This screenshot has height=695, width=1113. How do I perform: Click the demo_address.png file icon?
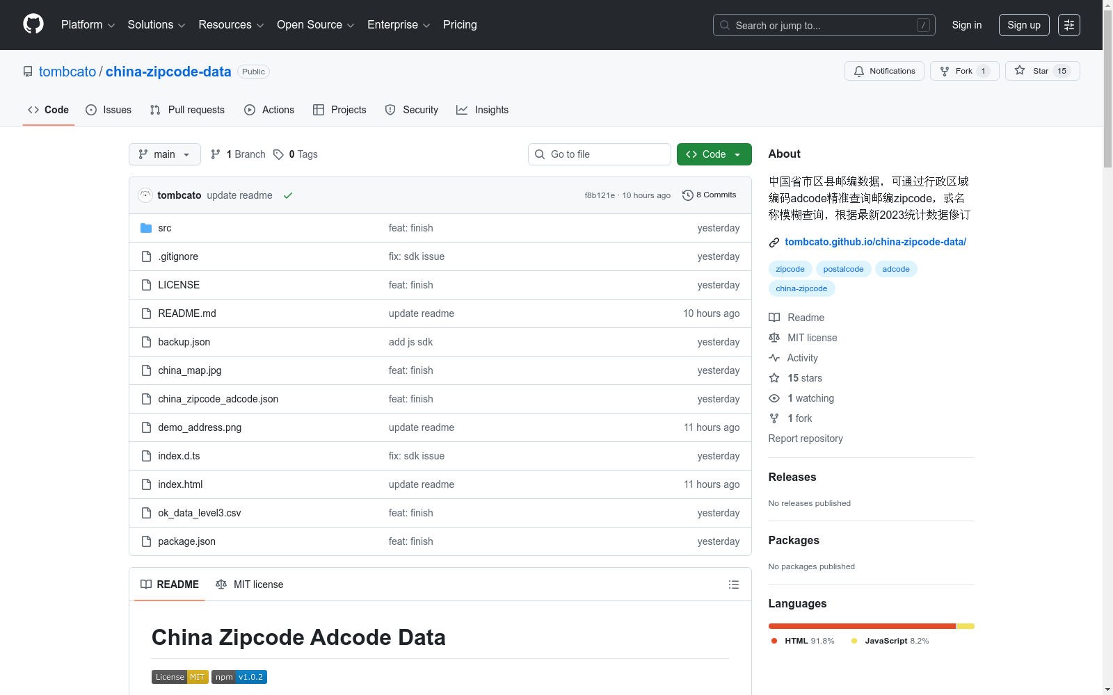[146, 427]
